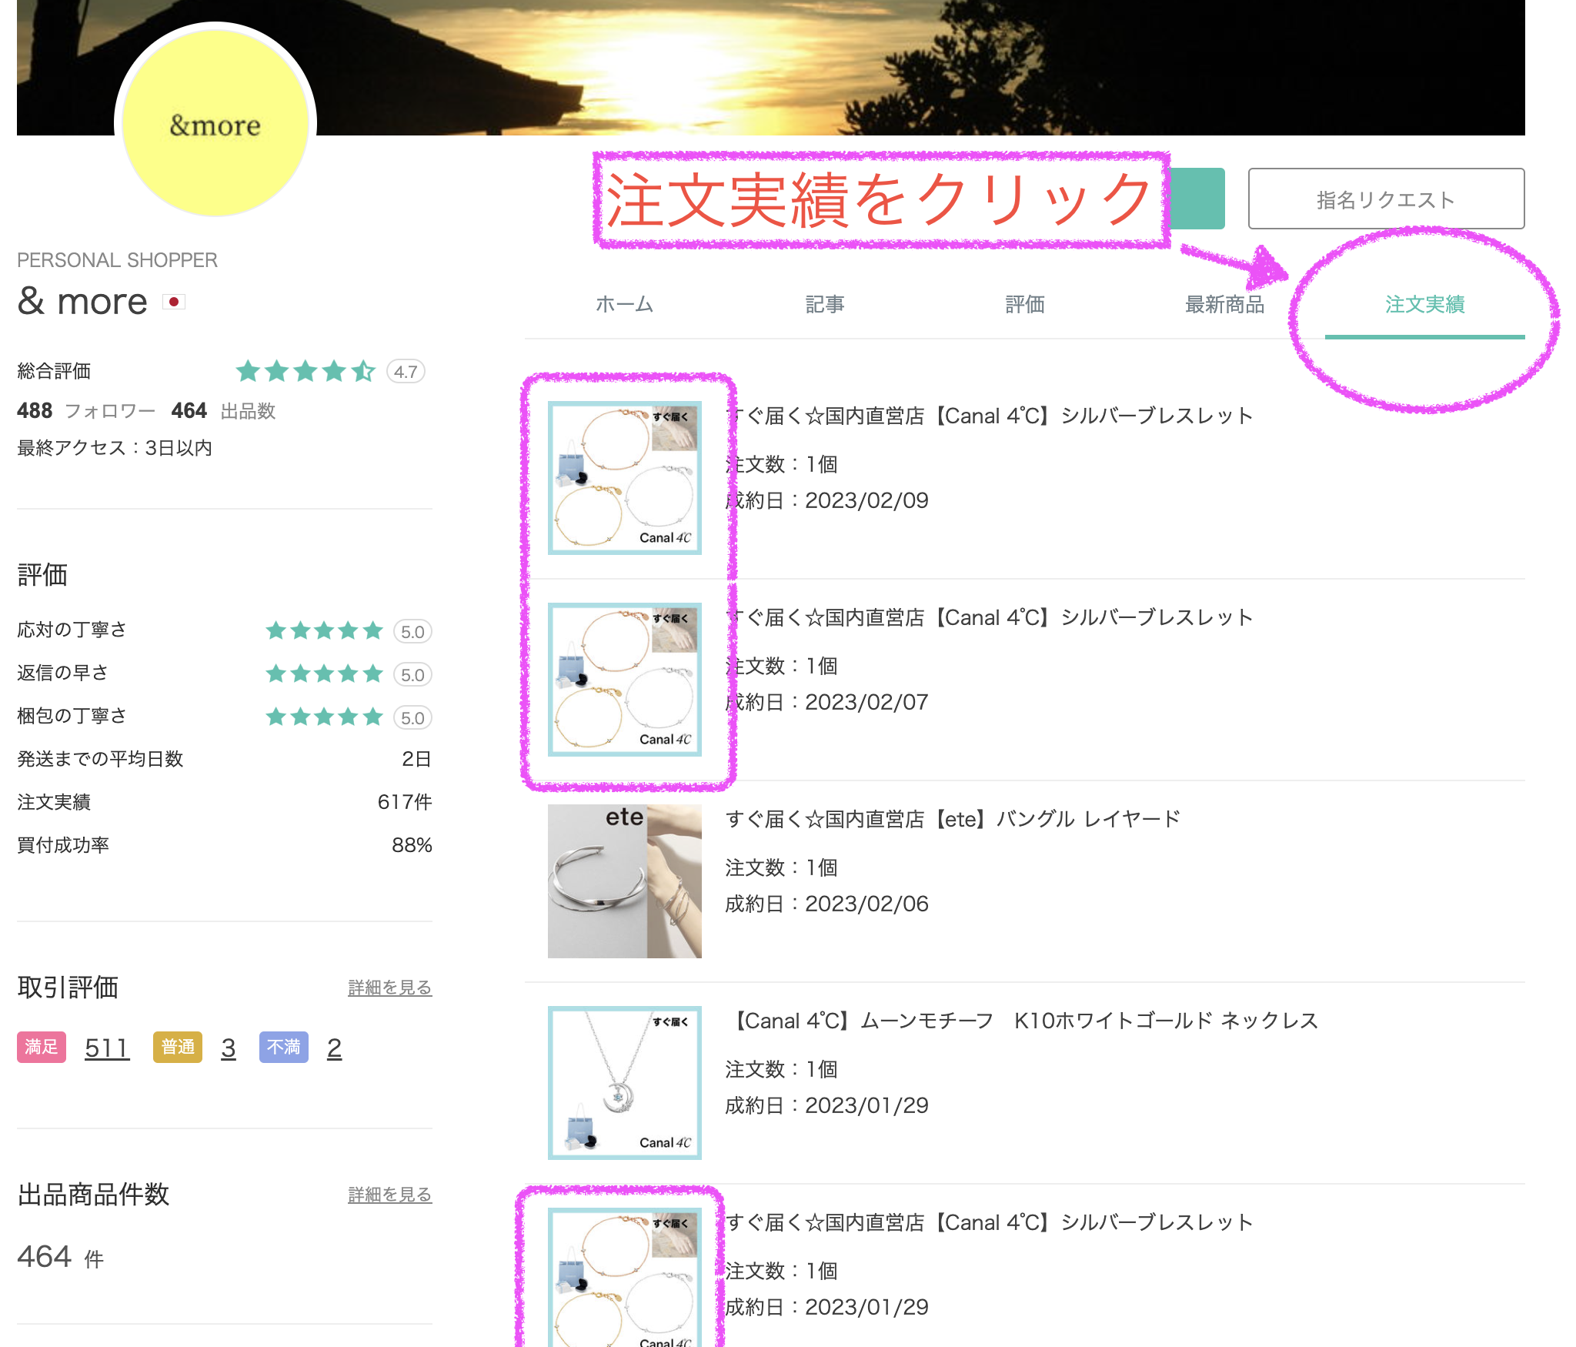This screenshot has width=1576, height=1347.
Task: Click the 464 件 listing count
Action: pyautogui.click(x=60, y=1257)
